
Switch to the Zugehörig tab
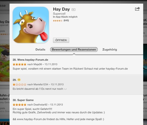click(110, 49)
